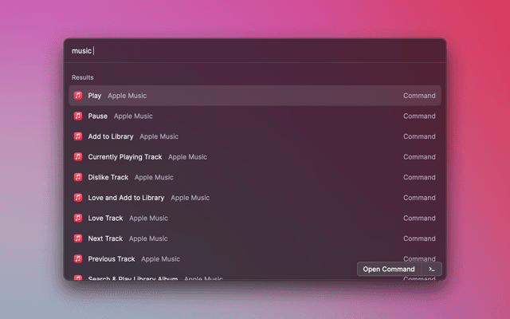Click the search field containing "music"

pyautogui.click(x=255, y=51)
